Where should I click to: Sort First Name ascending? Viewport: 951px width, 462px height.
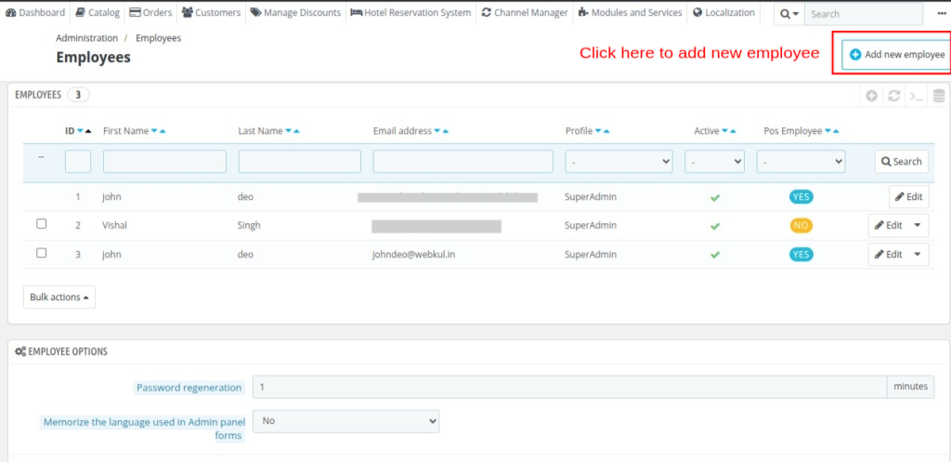163,131
